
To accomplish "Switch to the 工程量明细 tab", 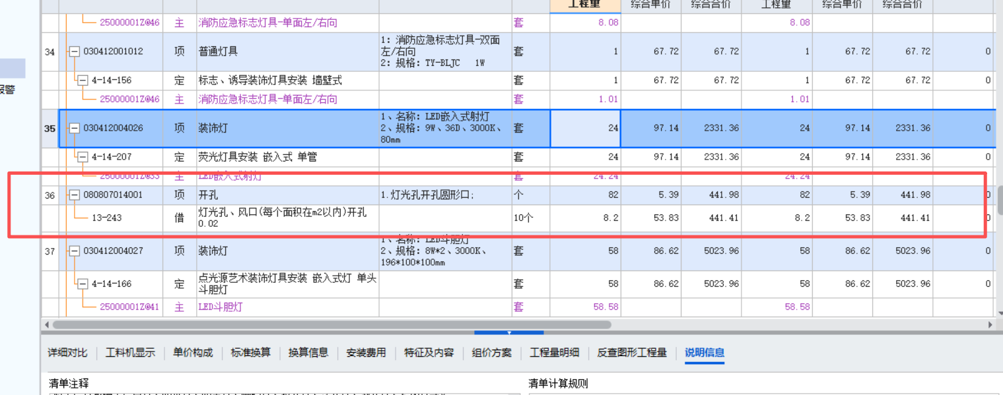I will coord(555,353).
